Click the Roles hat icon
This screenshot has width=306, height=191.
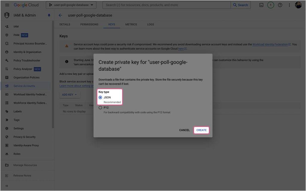coord(7,154)
